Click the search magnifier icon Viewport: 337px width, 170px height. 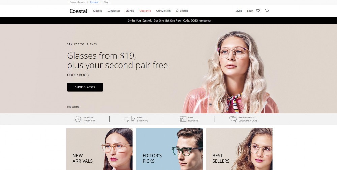[x=177, y=11]
